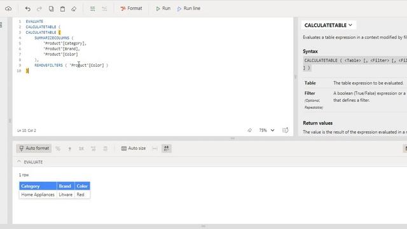Select the Litware cell
This screenshot has height=229, width=407.
click(x=66, y=195)
